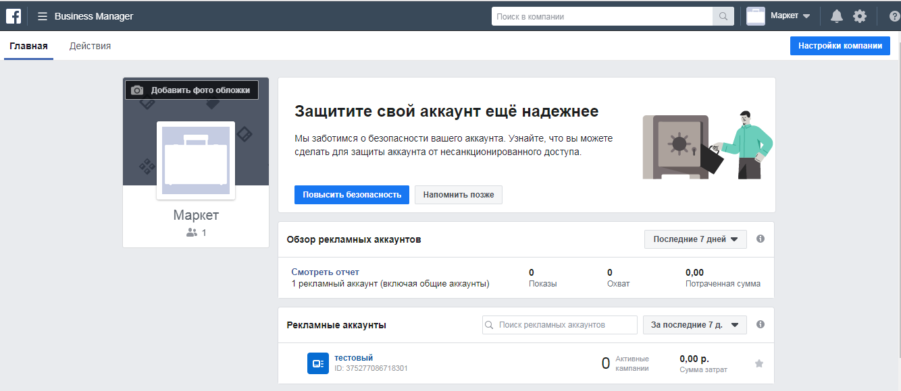Open the тестовый ad account link

(x=354, y=357)
